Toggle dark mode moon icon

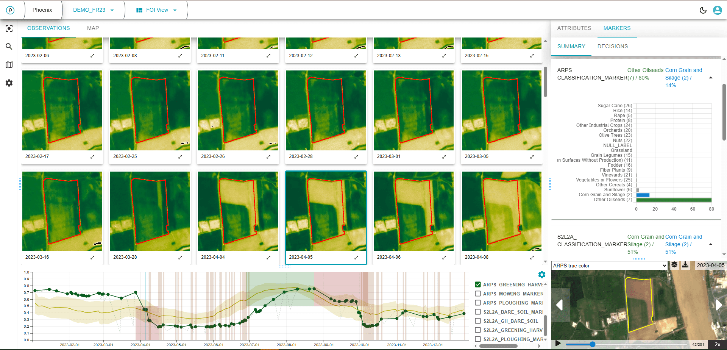point(703,10)
